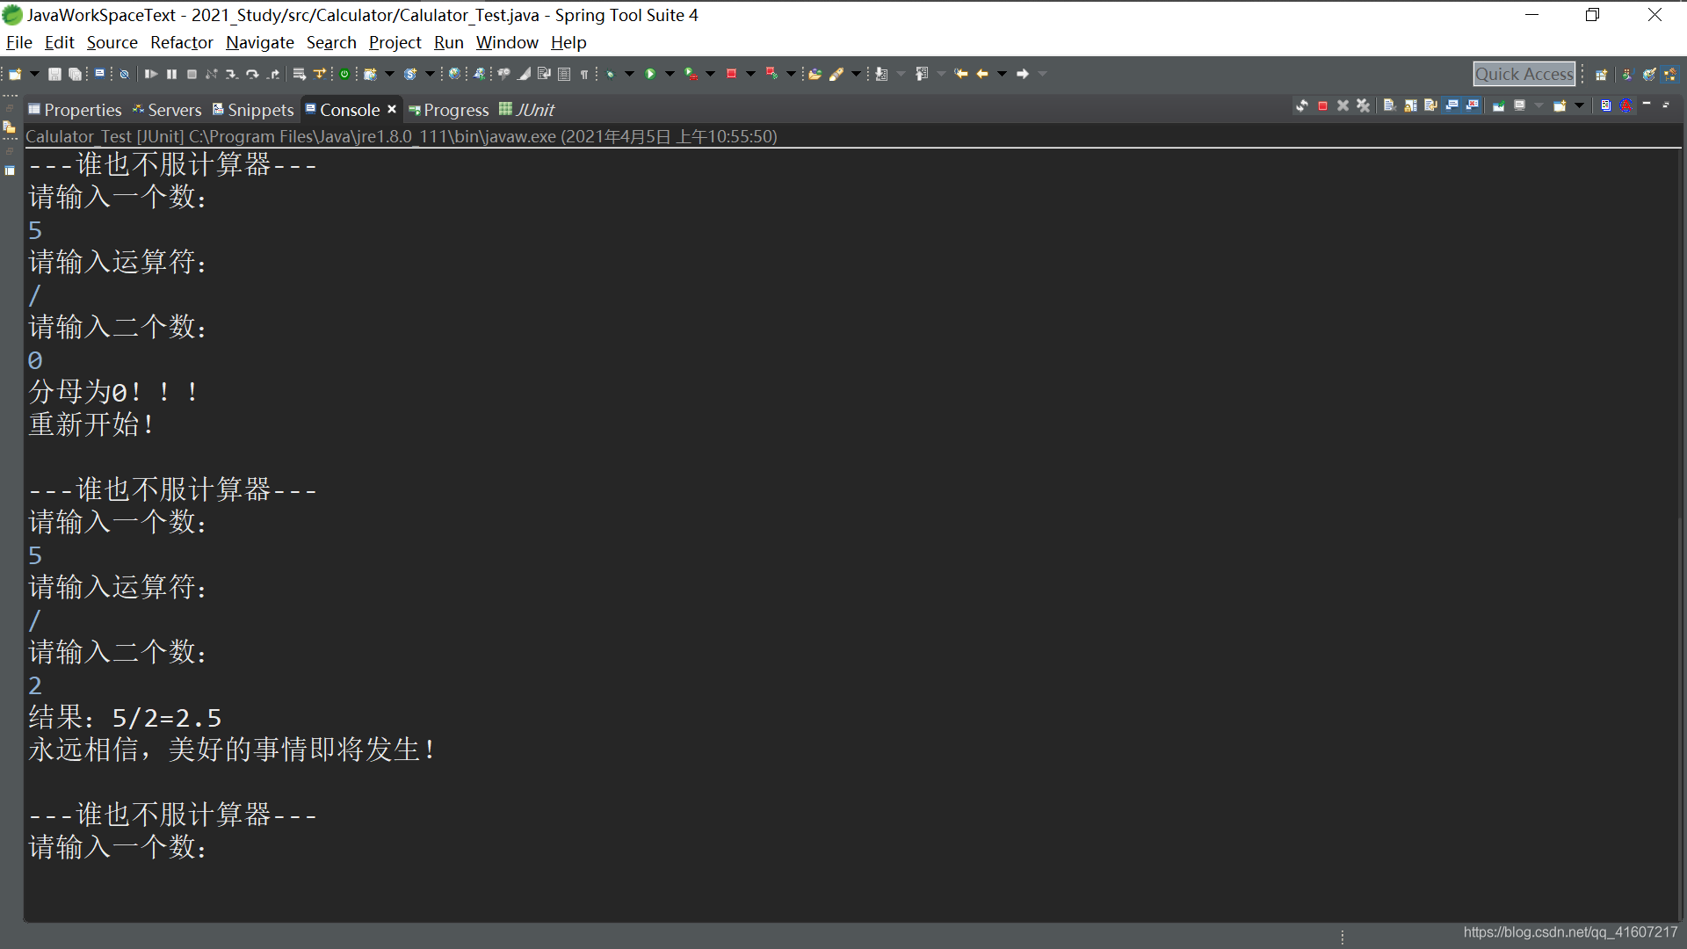Toggle Show Whitespace Characters pilcrow icon
1687x949 pixels.
[x=584, y=74]
